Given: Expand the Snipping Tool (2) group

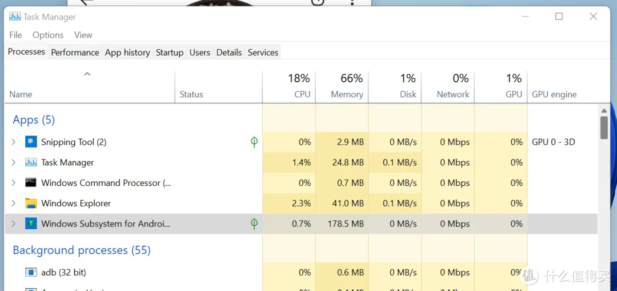Looking at the screenshot, I should 13,142.
